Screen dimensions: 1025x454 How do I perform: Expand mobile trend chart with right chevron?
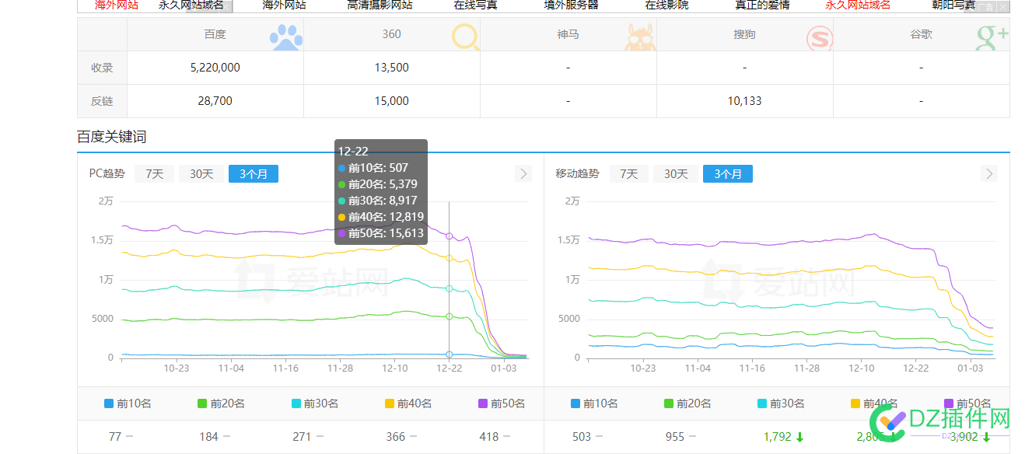tap(989, 173)
